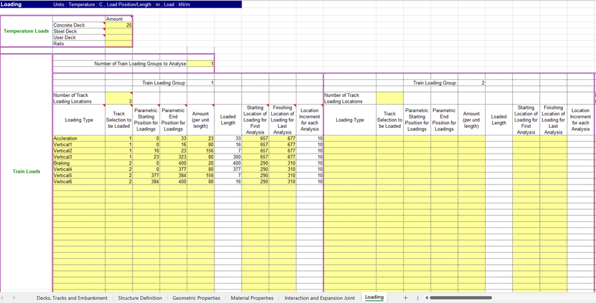
Task: Click 'Temperature Loads' section label
Action: pyautogui.click(x=26, y=31)
